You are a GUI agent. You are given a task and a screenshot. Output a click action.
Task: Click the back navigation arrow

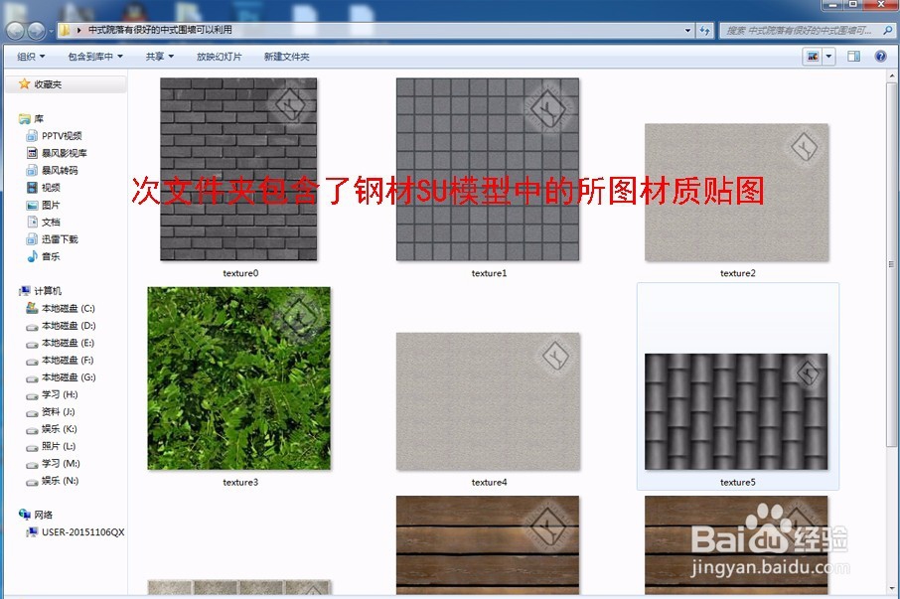point(14,30)
